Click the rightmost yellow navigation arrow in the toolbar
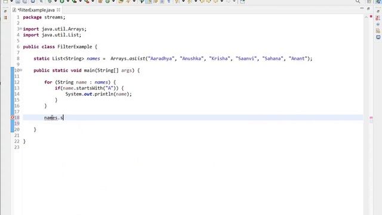This screenshot has height=215, width=382. [x=216, y=1]
